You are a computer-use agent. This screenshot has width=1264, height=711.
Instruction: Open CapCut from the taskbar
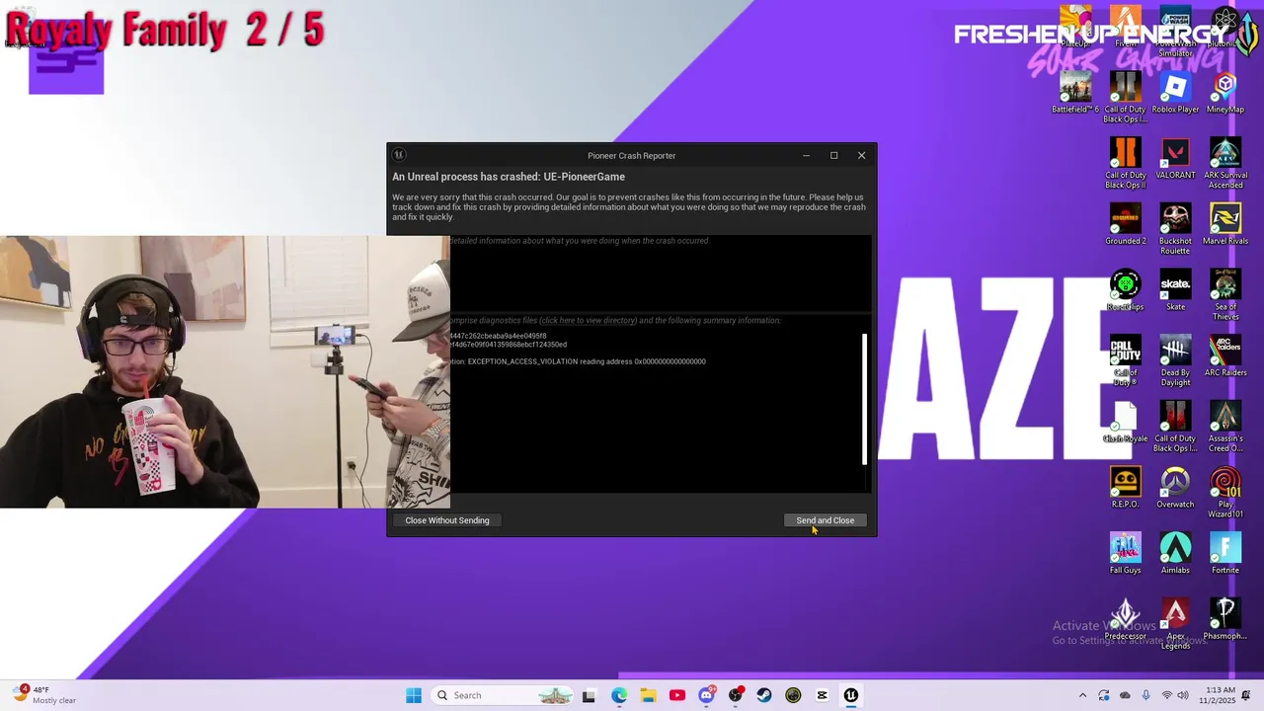point(822,695)
